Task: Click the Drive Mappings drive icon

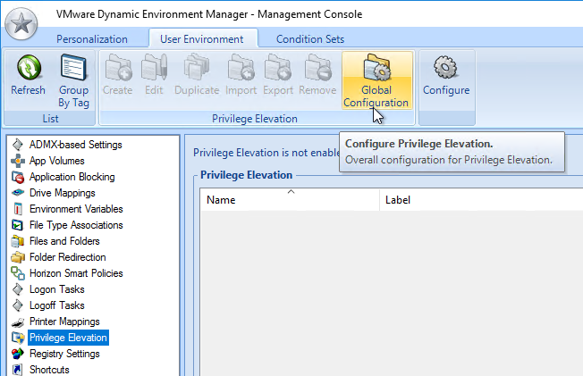Action: (18, 193)
